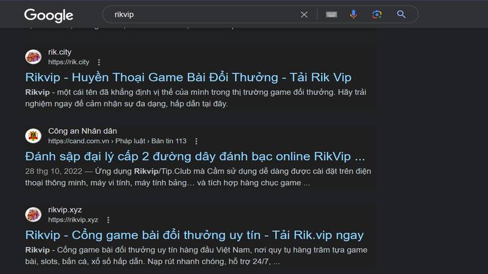Click the Công an Nhân dân favicon
Image resolution: width=488 pixels, height=274 pixels.
33,136
